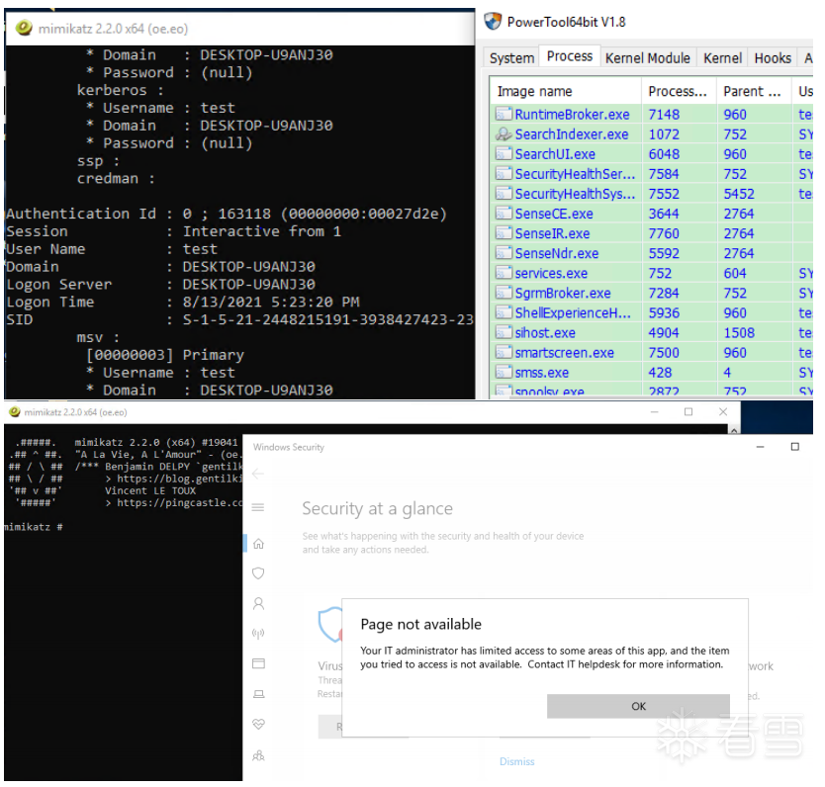Viewport: 825px width, 787px height.
Task: Select the ShellExperienceH... process row
Action: [x=653, y=312]
